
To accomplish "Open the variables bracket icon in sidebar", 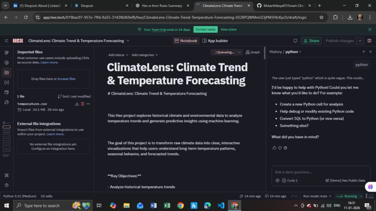I will click(7, 82).
